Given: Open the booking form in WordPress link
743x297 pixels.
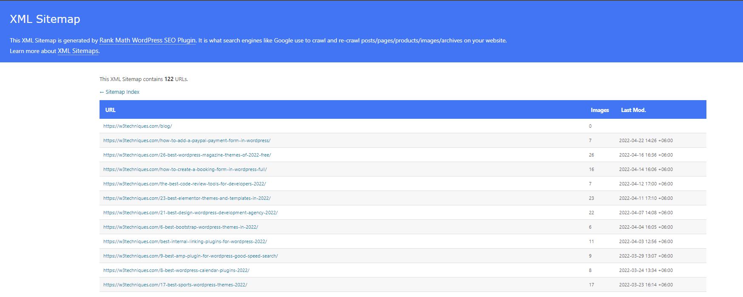Looking at the screenshot, I should pos(185,169).
